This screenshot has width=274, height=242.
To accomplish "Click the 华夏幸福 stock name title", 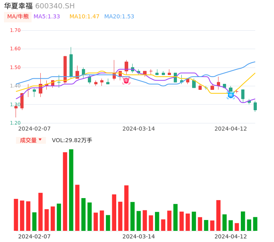I will [x=18, y=6].
